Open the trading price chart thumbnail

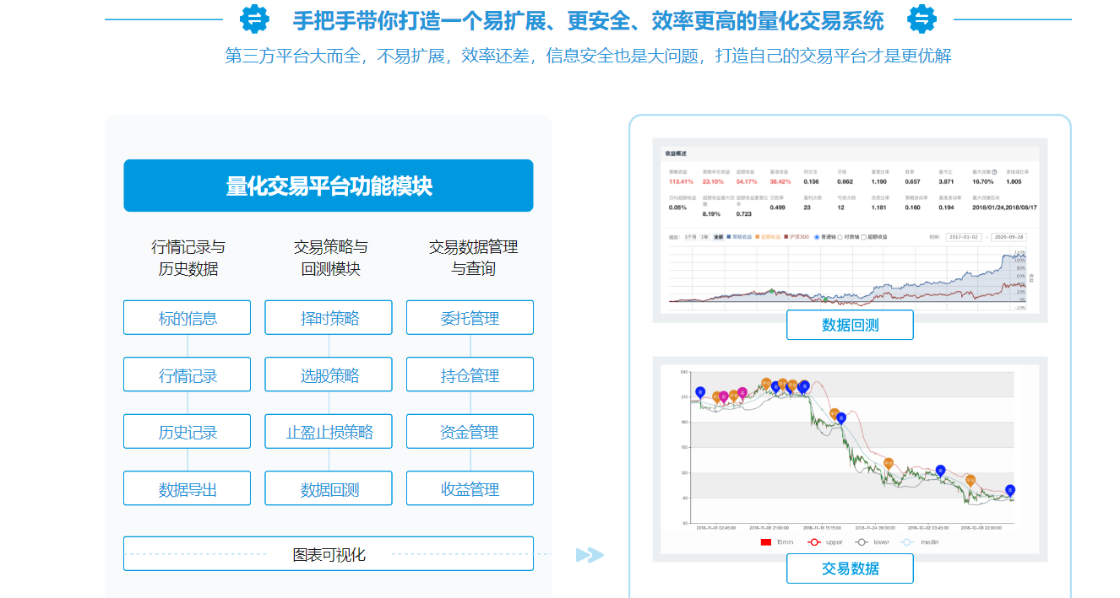pos(850,458)
